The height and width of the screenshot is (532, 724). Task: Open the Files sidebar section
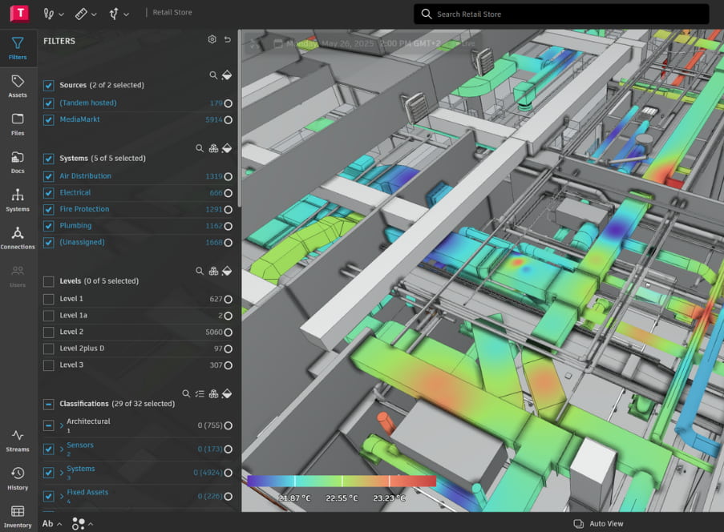[x=18, y=123]
